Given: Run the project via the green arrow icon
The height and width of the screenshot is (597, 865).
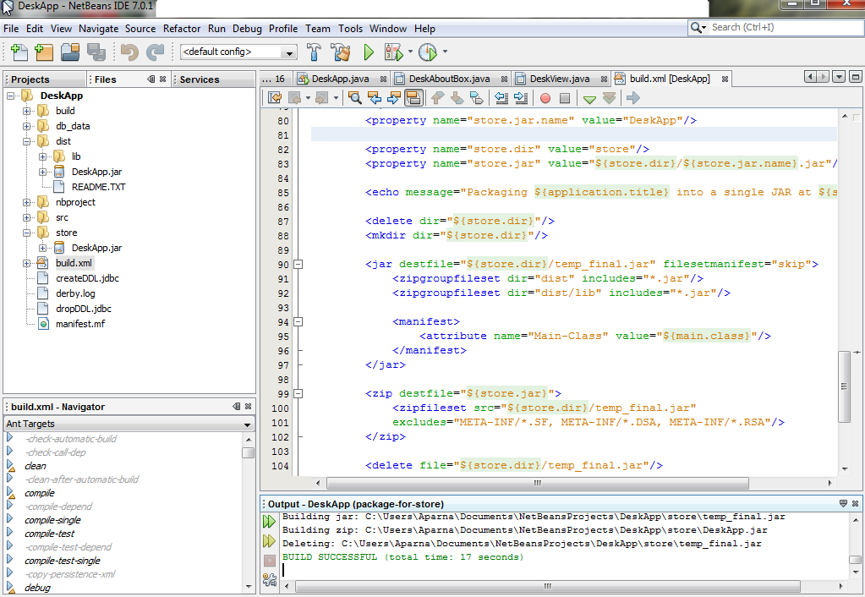Looking at the screenshot, I should (x=367, y=51).
